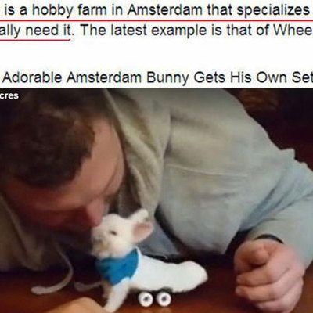Click the word 'Adorable' in the video title
The width and height of the screenshot is (313, 313).
click(33, 77)
